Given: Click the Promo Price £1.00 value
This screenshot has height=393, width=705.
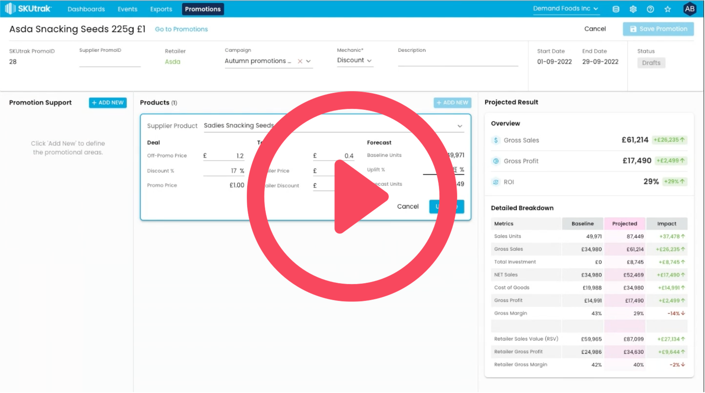Looking at the screenshot, I should tap(237, 185).
